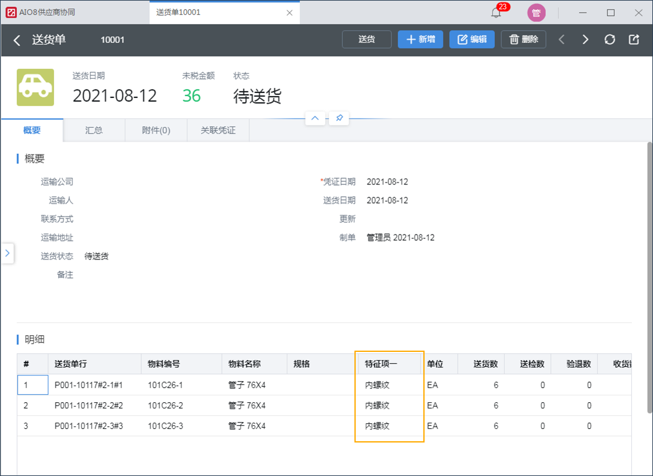Click the green delivery car icon
Image resolution: width=653 pixels, height=476 pixels.
pyautogui.click(x=35, y=87)
